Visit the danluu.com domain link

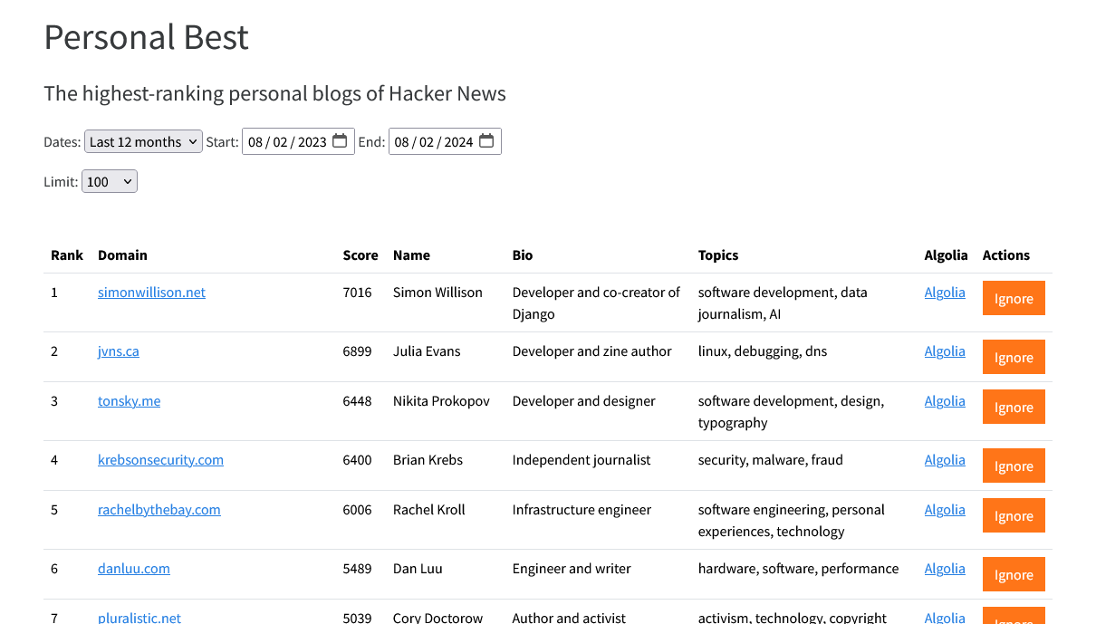pos(134,569)
